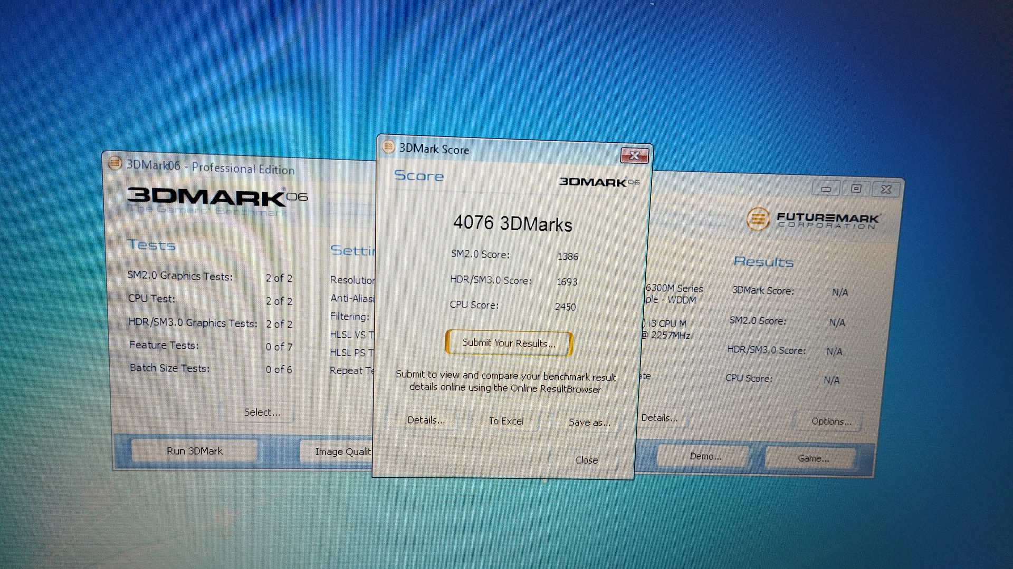Click the 3DMark Score dialog title icon
Screen dimensions: 1013x569
pyautogui.click(x=388, y=146)
